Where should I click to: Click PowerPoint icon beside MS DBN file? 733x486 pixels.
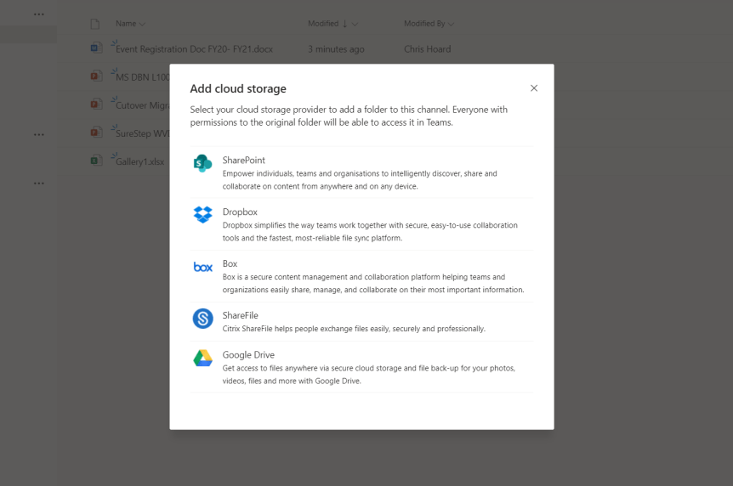coord(96,76)
